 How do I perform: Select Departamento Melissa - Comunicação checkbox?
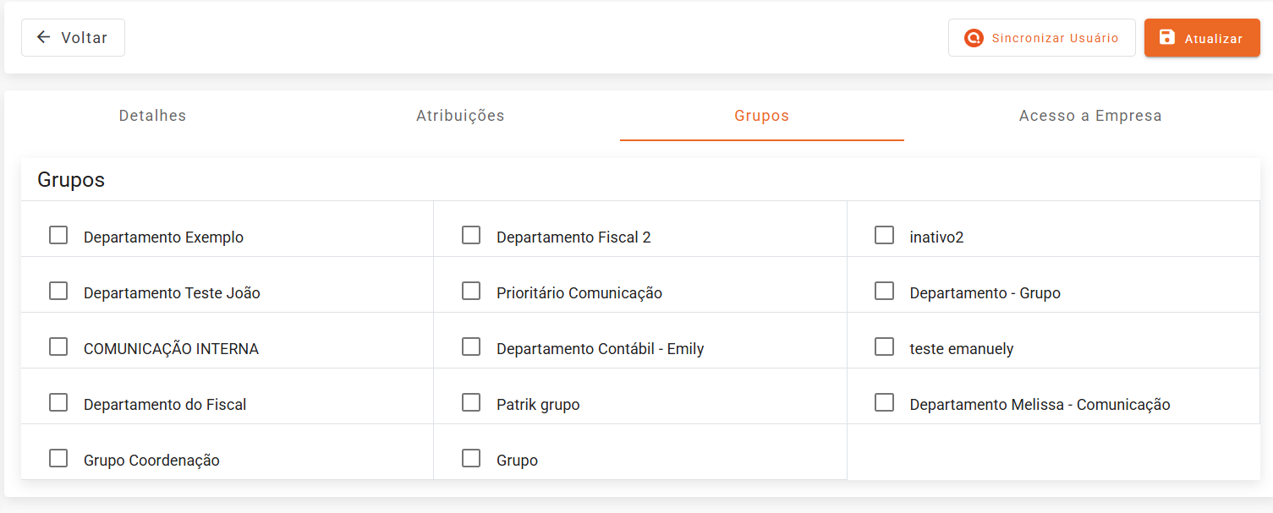point(884,402)
